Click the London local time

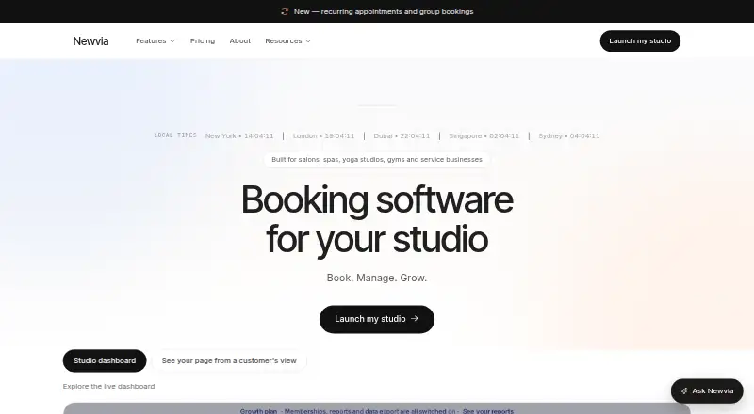click(x=323, y=135)
